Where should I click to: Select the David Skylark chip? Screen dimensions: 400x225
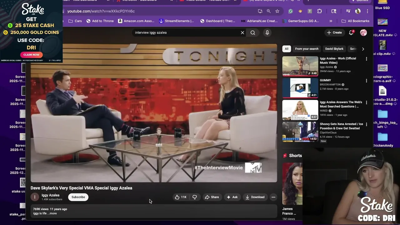pos(334,49)
